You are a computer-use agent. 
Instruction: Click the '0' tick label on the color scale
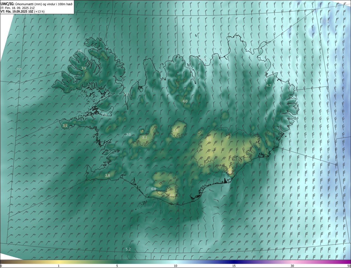pos(1,266)
